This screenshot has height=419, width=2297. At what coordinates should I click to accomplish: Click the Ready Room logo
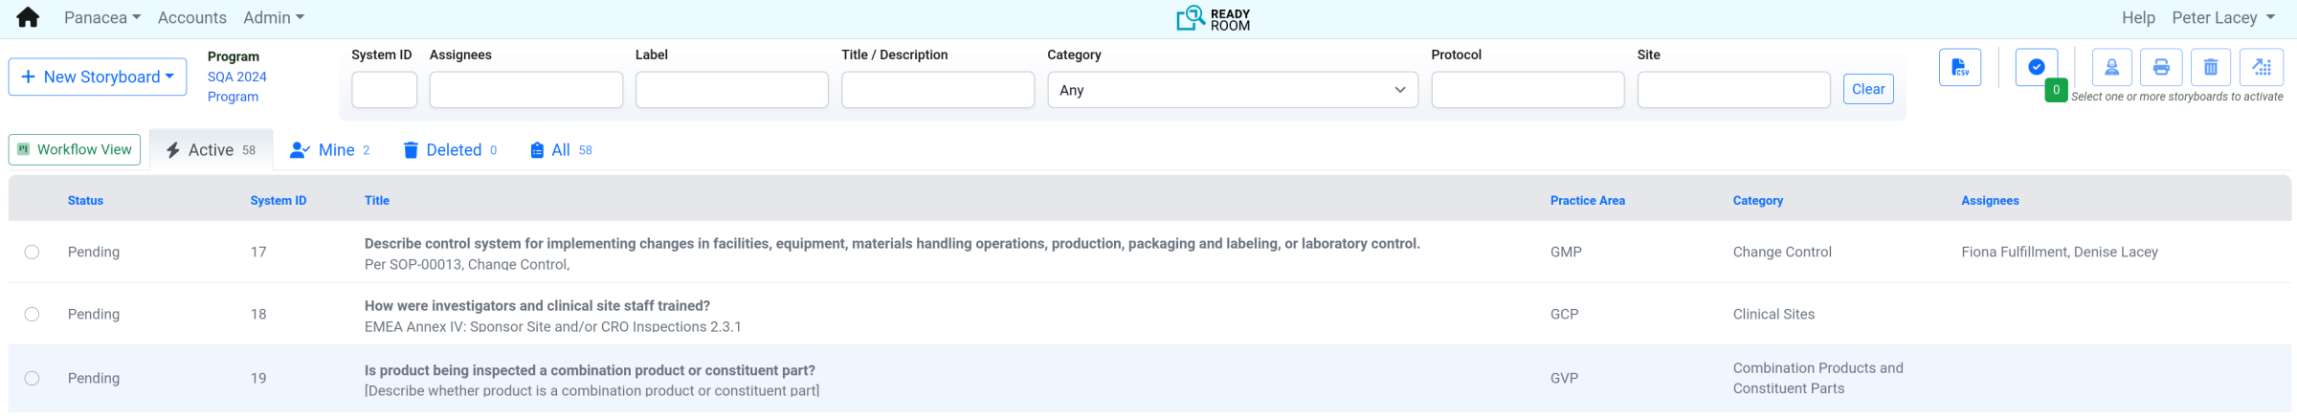[1213, 18]
